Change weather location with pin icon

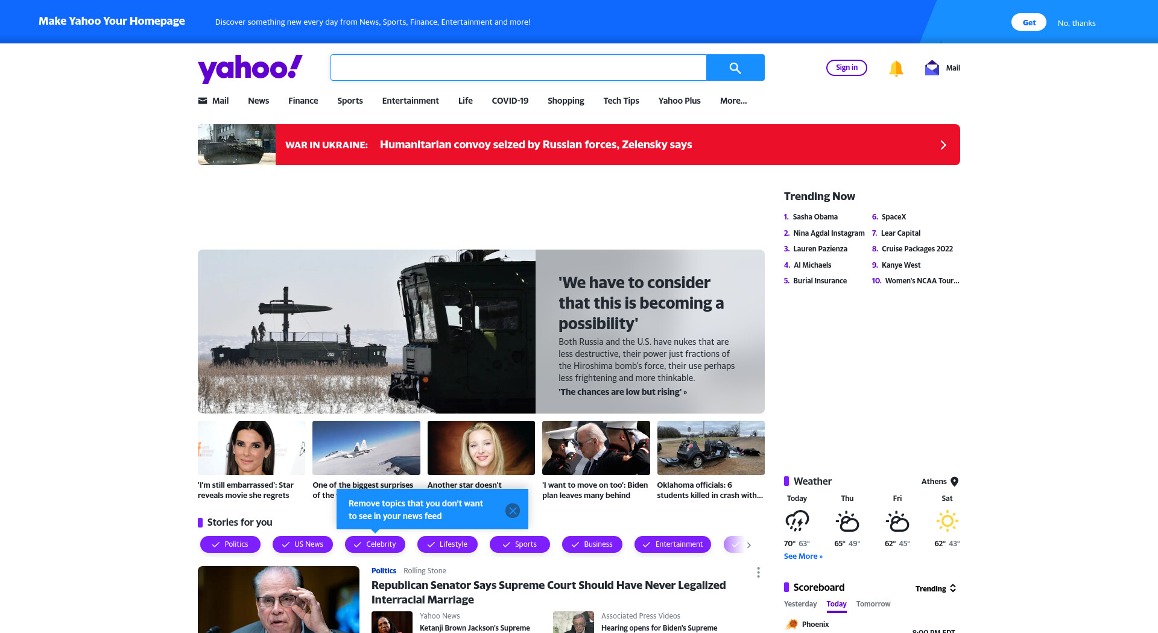(955, 482)
